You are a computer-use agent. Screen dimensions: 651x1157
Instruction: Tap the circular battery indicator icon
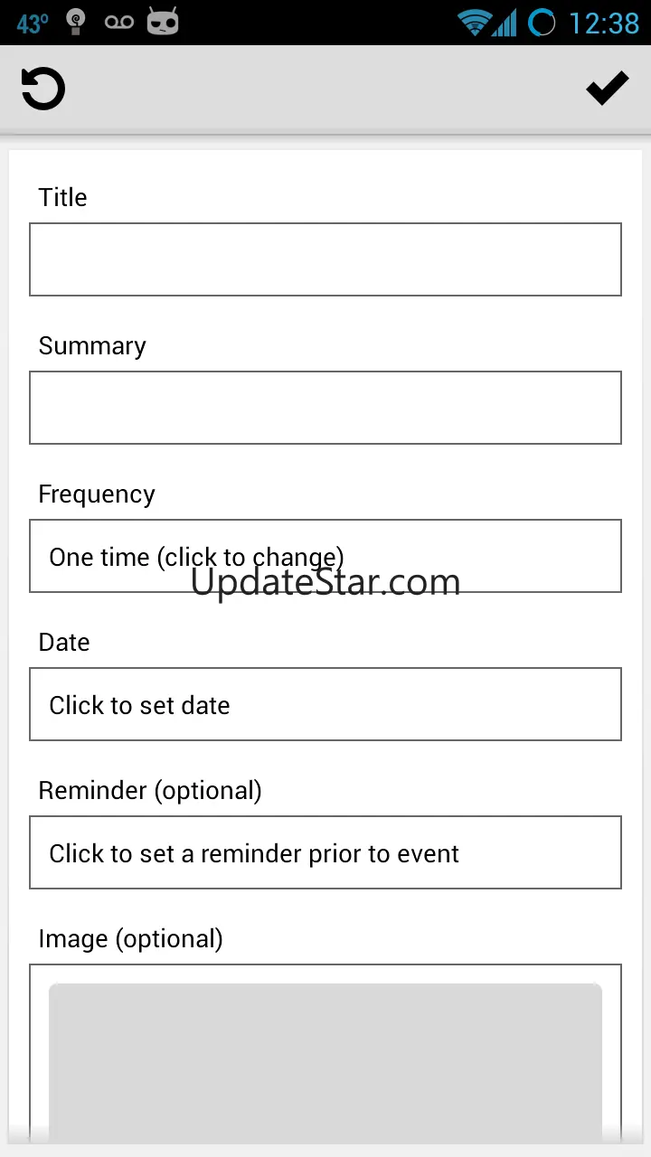pos(542,22)
